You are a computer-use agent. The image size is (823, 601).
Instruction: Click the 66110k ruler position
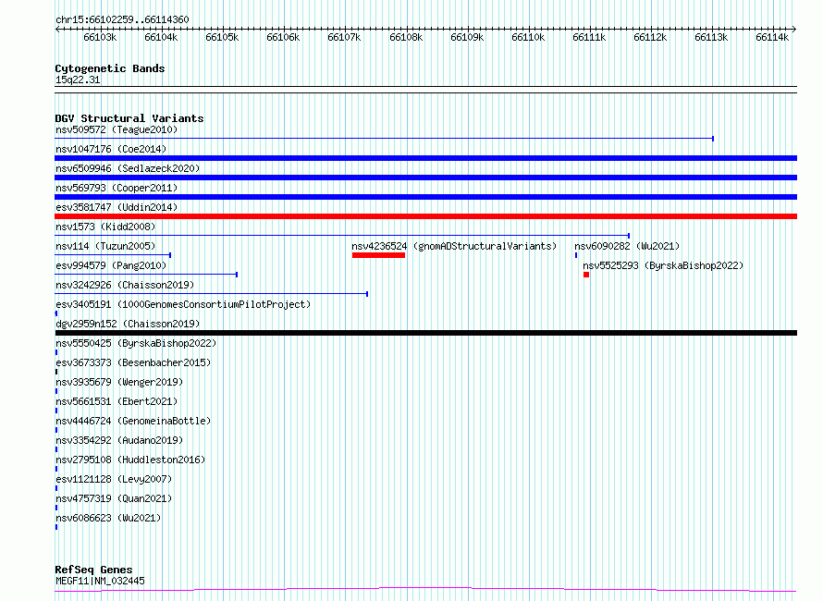(528, 37)
